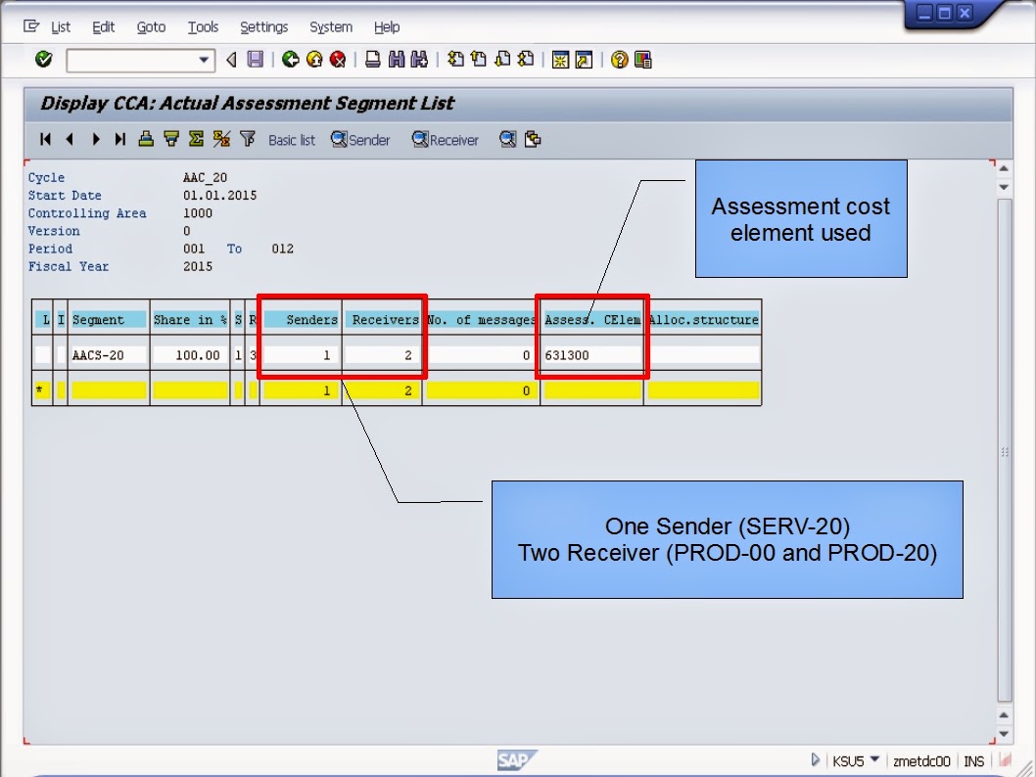Click the scroll up arrow at top of scrollbar

point(1004,168)
